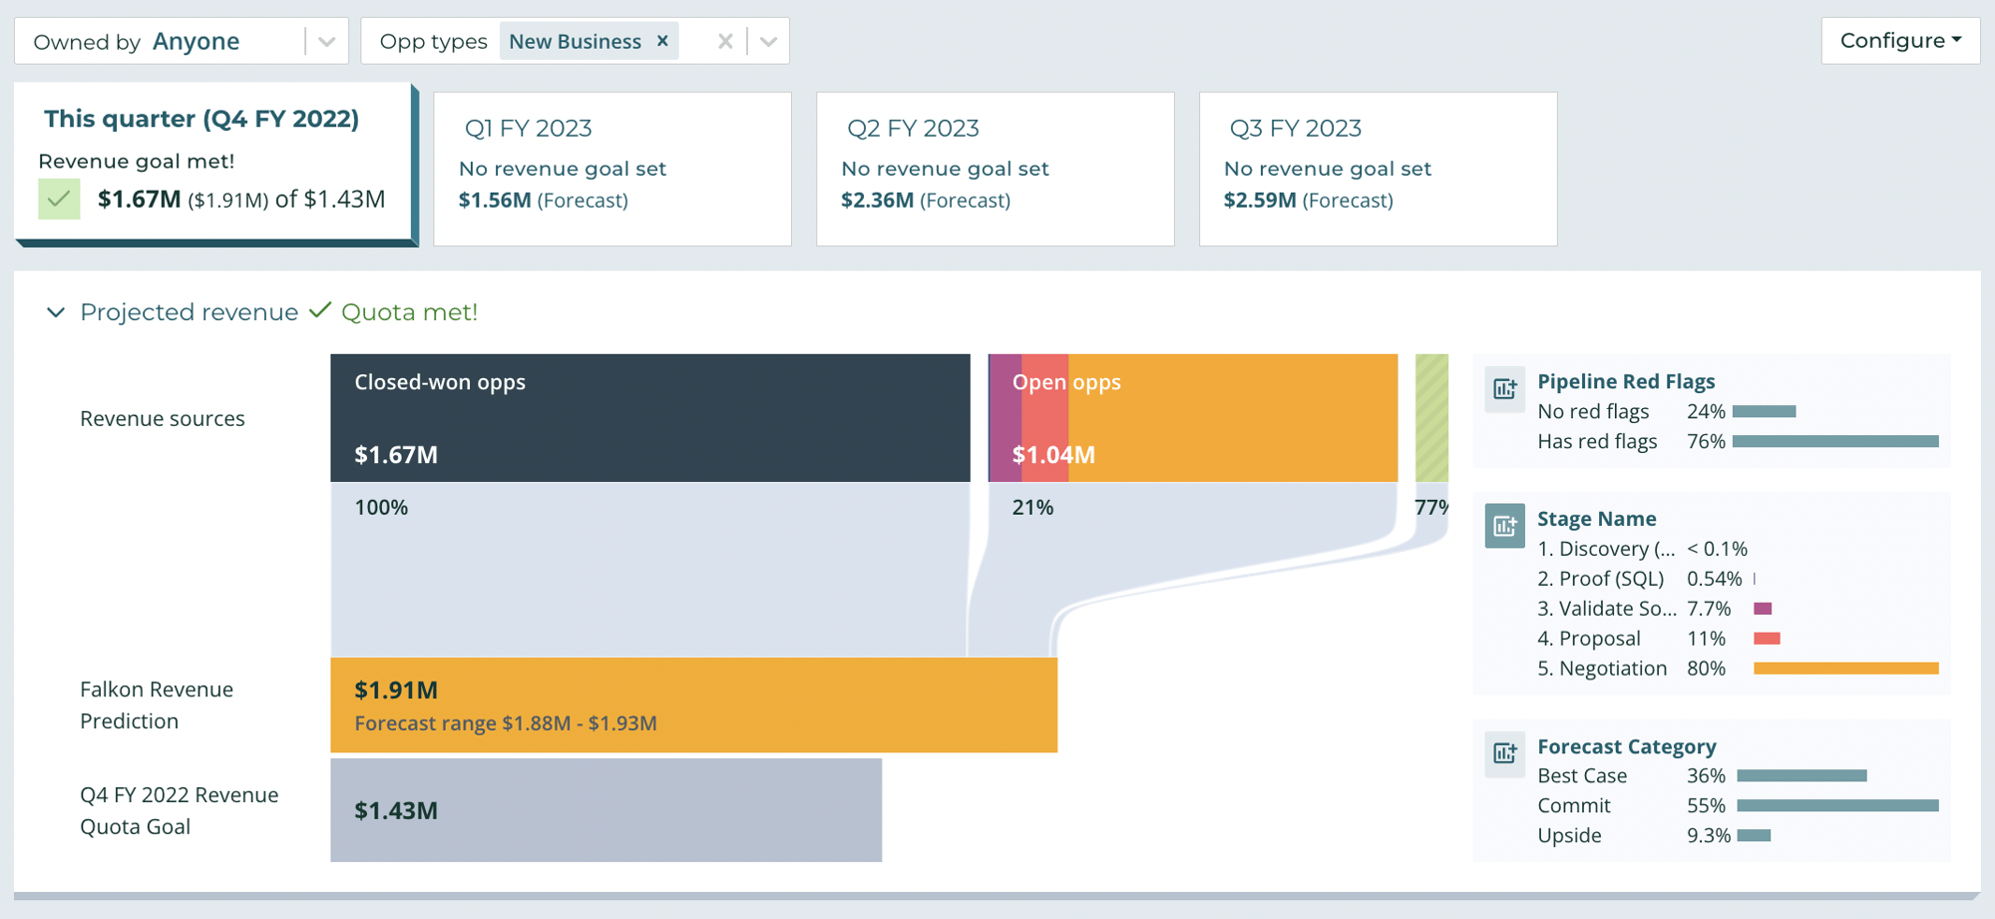Switch to the Q2 FY 2023 card
The height and width of the screenshot is (919, 1995).
(996, 169)
